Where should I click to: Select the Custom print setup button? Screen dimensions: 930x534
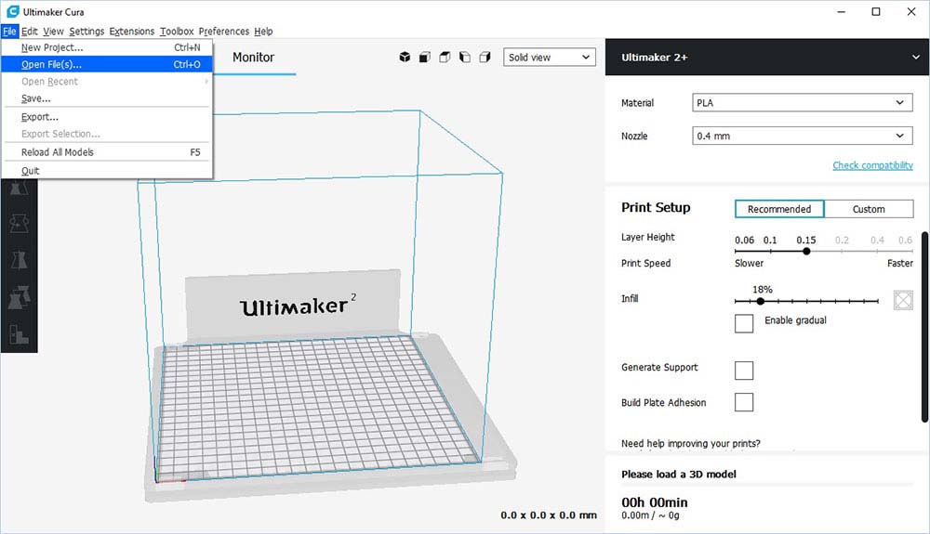[869, 209]
